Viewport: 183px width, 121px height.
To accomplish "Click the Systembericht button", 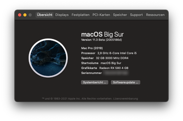I will click(x=95, y=82).
